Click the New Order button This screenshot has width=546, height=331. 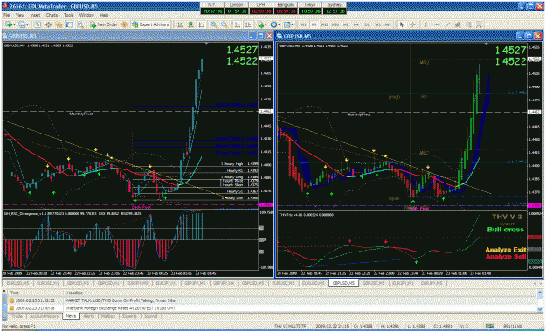pyautogui.click(x=105, y=24)
